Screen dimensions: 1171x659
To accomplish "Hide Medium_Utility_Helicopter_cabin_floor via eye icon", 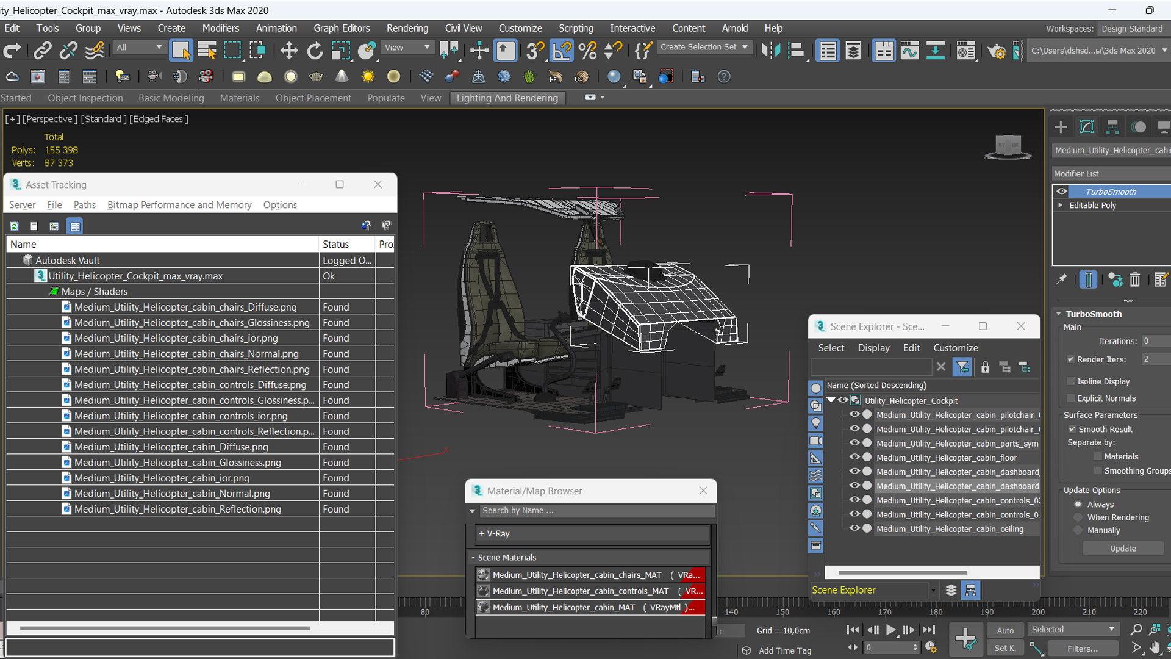I will click(854, 457).
